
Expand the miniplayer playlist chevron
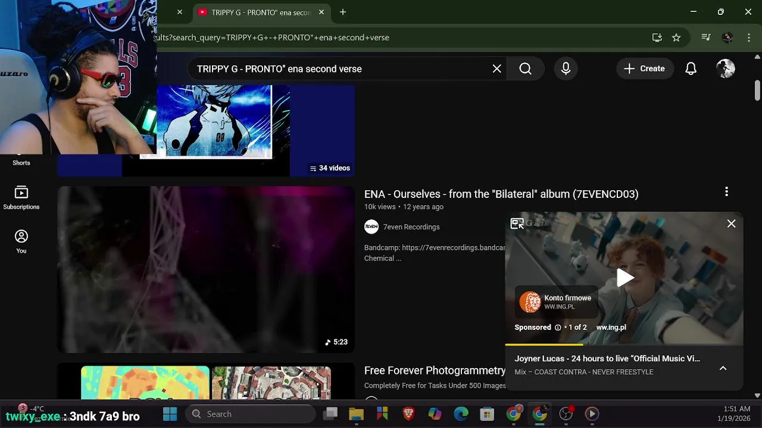(723, 368)
